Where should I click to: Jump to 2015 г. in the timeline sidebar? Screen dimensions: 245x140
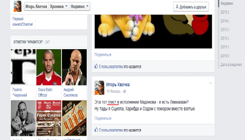(x=225, y=12)
